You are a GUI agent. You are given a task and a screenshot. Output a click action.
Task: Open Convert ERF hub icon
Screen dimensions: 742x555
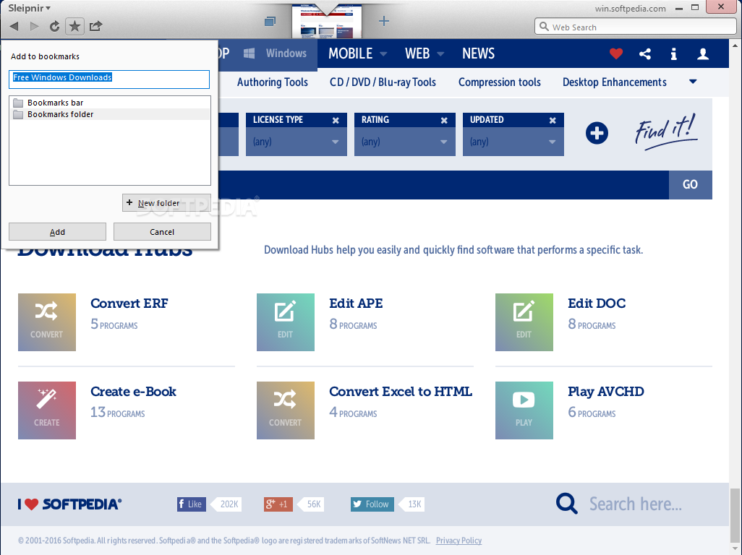point(47,322)
